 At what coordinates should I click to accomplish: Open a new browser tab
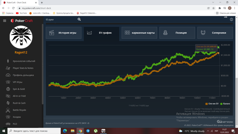42,3
